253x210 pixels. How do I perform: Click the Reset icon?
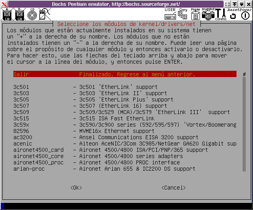[233, 14]
